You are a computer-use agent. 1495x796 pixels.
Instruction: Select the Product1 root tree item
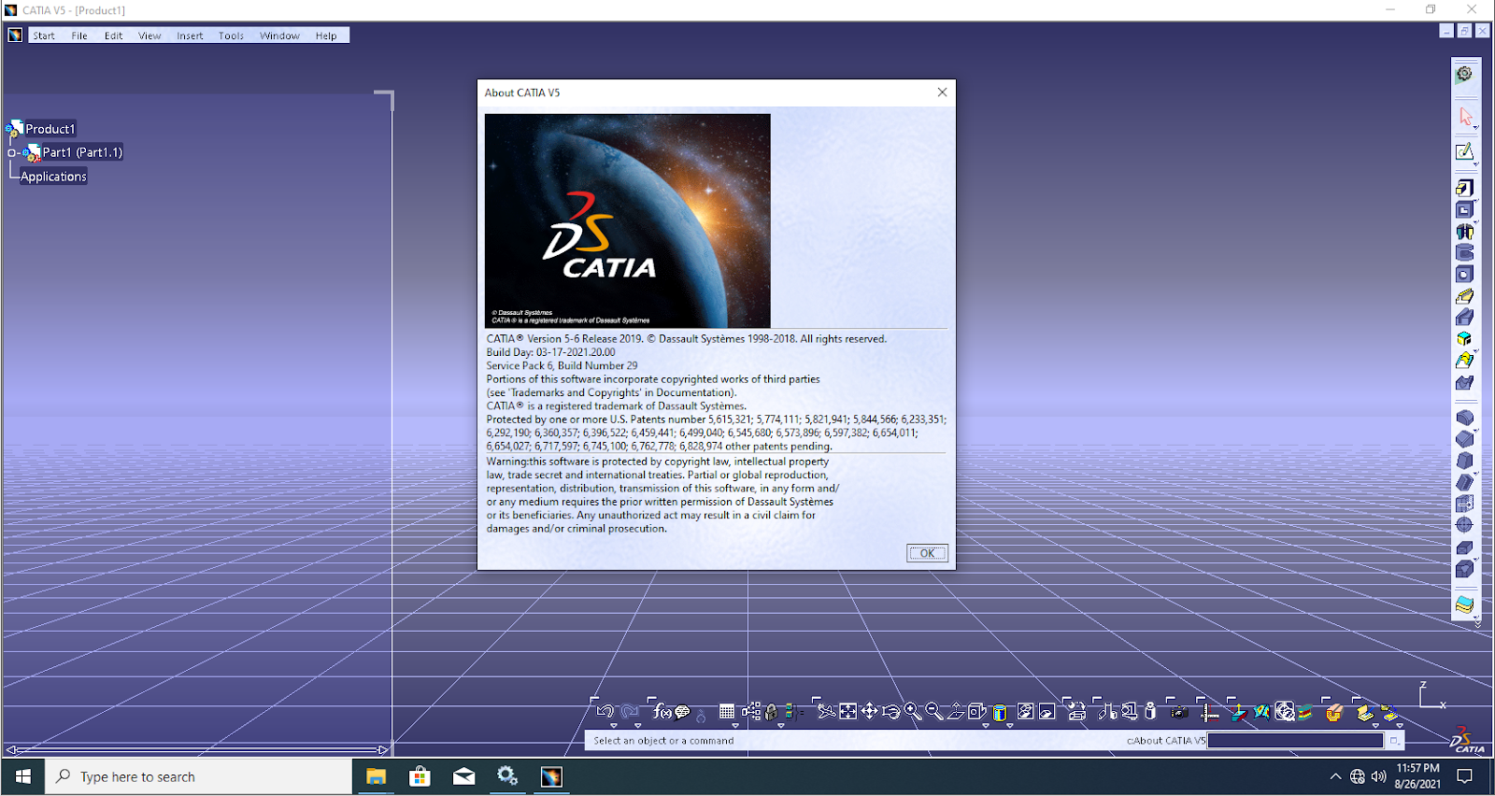50,129
